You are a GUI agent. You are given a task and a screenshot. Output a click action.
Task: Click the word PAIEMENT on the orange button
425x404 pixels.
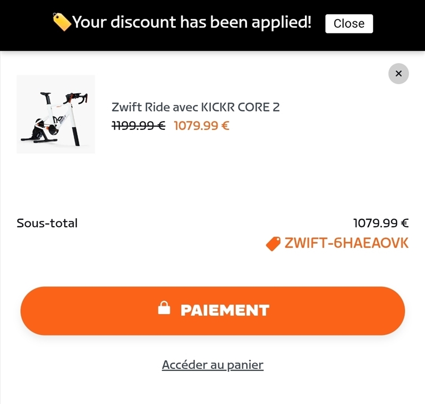click(225, 310)
